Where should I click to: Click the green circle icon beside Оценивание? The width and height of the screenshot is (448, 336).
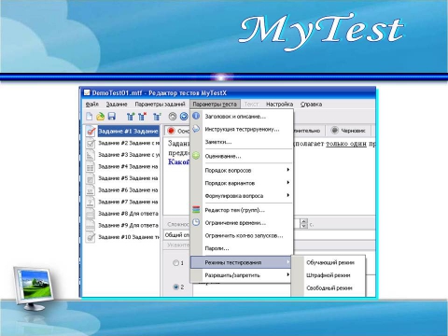196,156
